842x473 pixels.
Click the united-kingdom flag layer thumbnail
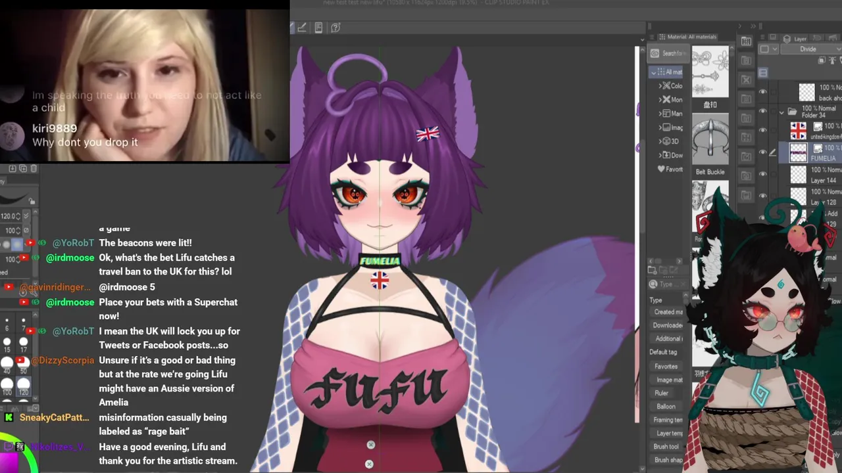[798, 130]
